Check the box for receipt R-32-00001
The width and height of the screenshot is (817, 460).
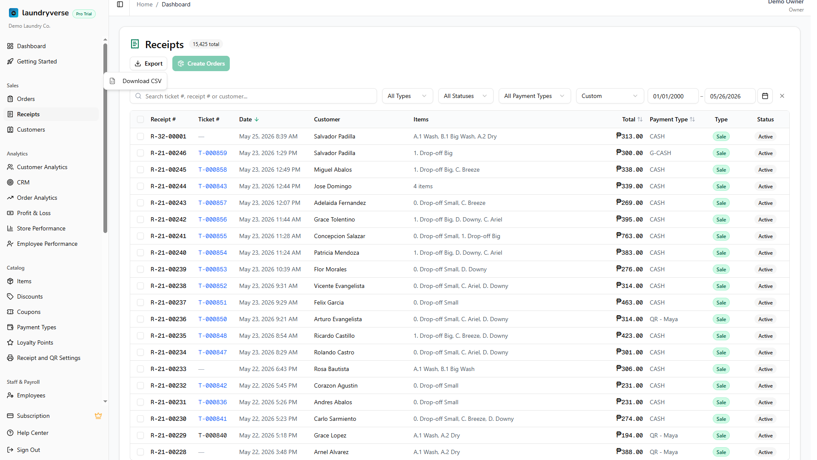pyautogui.click(x=140, y=136)
